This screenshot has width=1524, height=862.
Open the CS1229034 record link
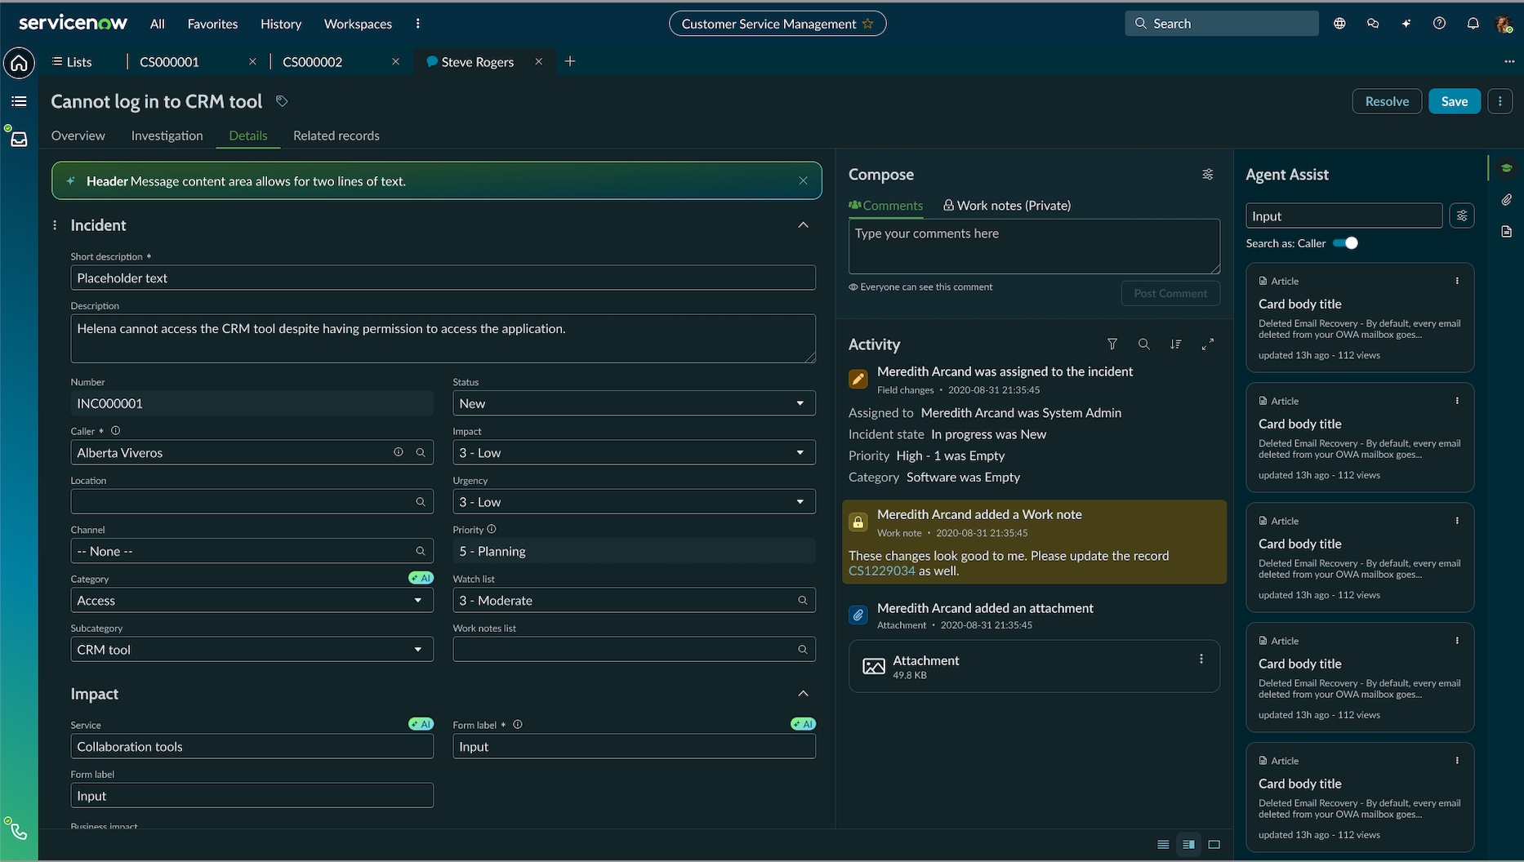(x=882, y=571)
